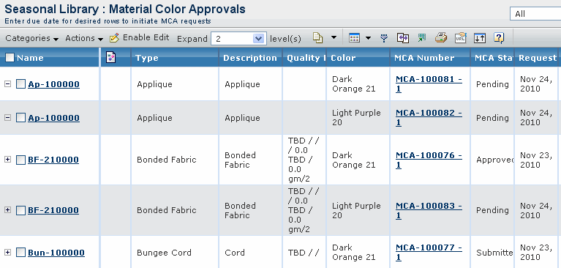Open help question mark icon
This screenshot has height=268, width=561.
[x=499, y=38]
